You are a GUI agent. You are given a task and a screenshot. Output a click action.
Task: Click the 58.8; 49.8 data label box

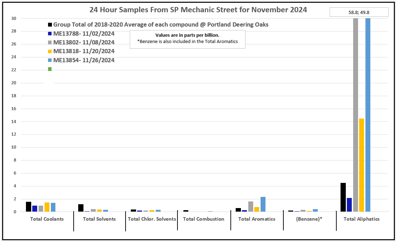tap(359, 12)
